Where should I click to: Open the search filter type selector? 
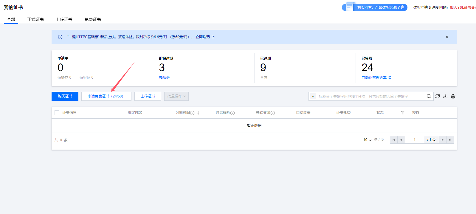[313, 96]
